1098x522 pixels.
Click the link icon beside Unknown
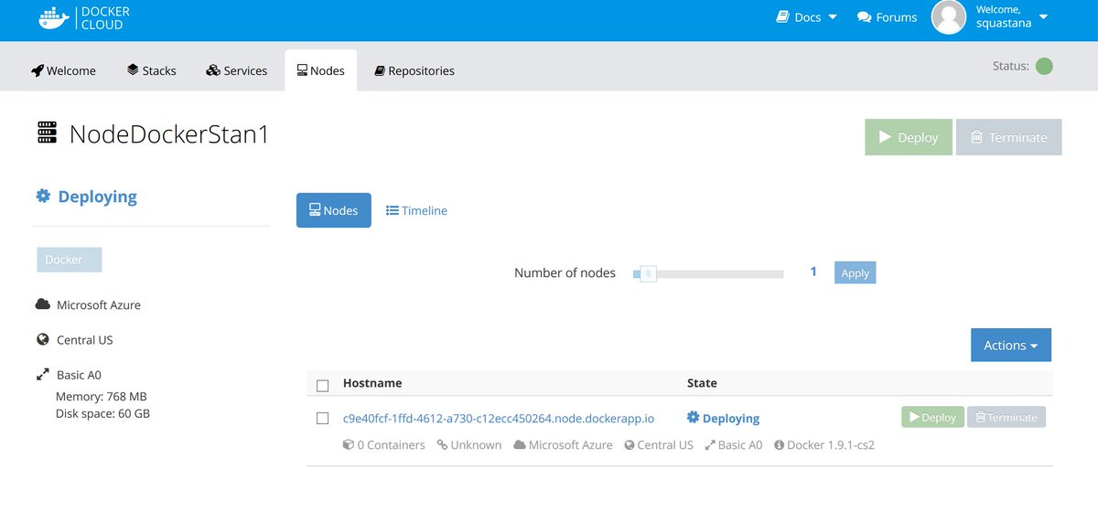pyautogui.click(x=442, y=445)
